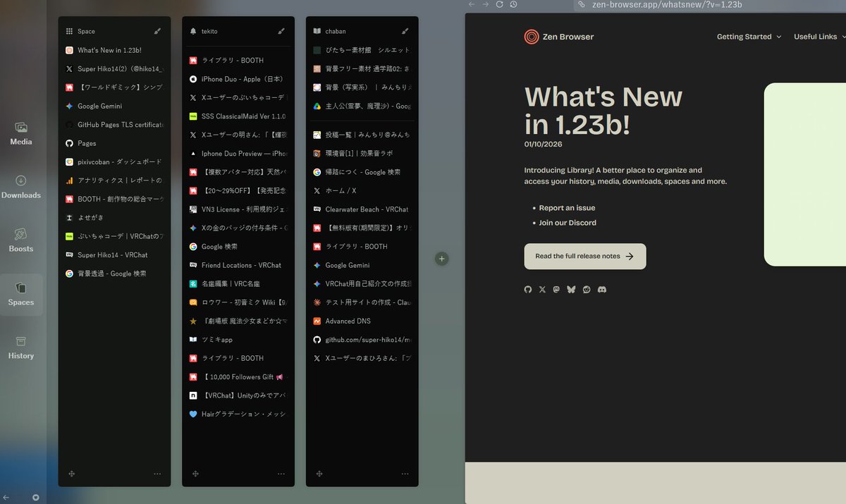Click the edit brush icon on the Space column
846x504 pixels.
[157, 31]
